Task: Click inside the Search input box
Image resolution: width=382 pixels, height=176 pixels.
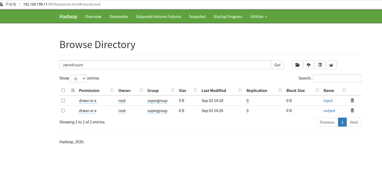Action: [337, 78]
